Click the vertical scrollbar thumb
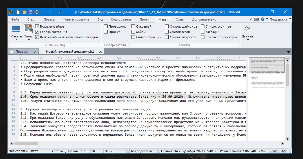 pyautogui.click(x=287, y=74)
